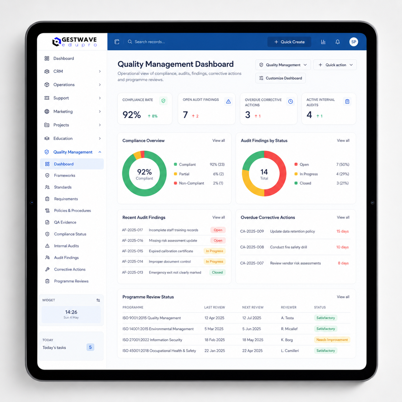The width and height of the screenshot is (402, 402).
Task: Click the Open Audit Findings warning icon
Action: click(x=228, y=101)
